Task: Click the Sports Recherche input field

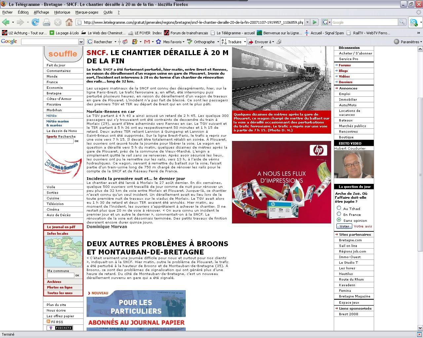Action: 60,141
